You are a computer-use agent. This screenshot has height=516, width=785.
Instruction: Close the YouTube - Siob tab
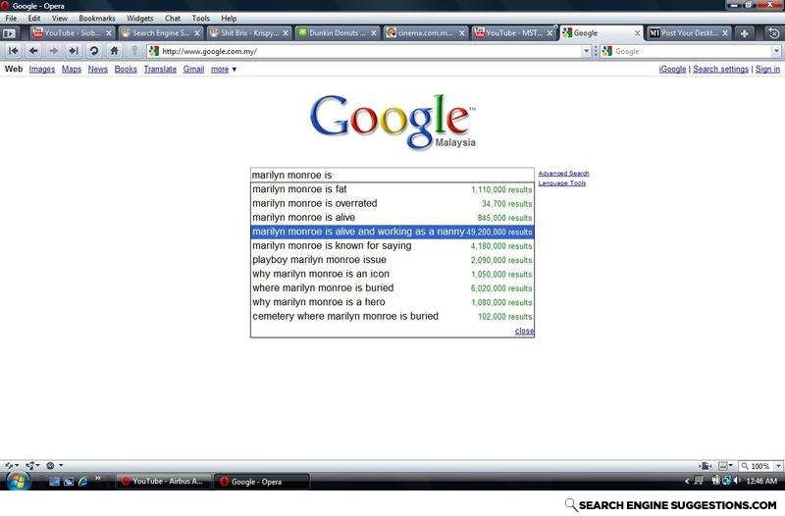pos(109,33)
